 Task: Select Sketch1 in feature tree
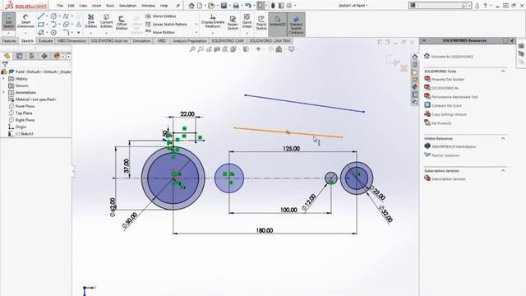(x=24, y=133)
